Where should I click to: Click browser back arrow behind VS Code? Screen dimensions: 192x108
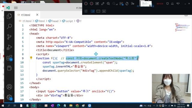click(x=2, y=11)
